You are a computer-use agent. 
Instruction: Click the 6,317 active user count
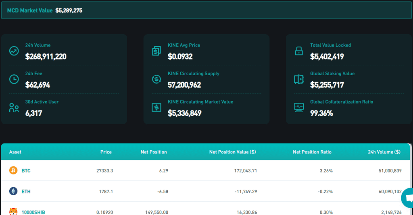[x=33, y=113]
